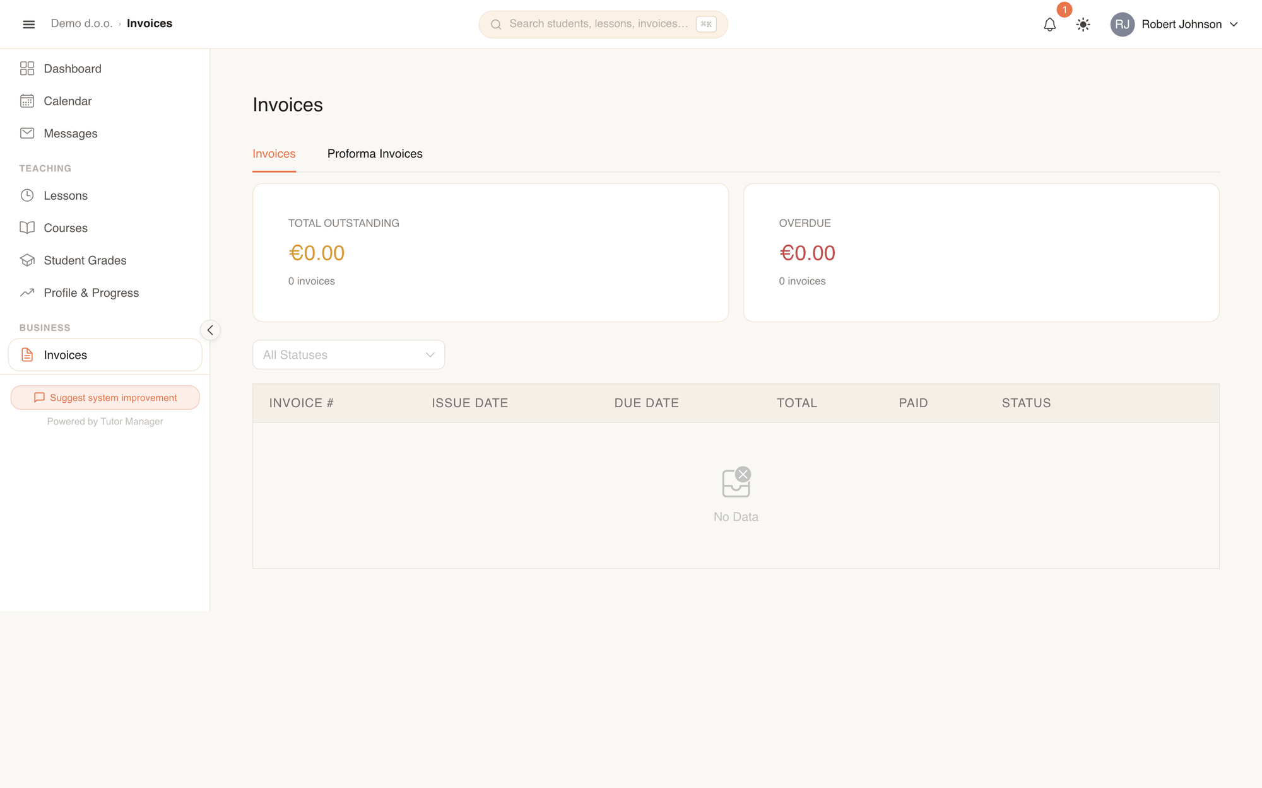Click the suggestion chat bubble icon
The image size is (1262, 788).
[39, 398]
